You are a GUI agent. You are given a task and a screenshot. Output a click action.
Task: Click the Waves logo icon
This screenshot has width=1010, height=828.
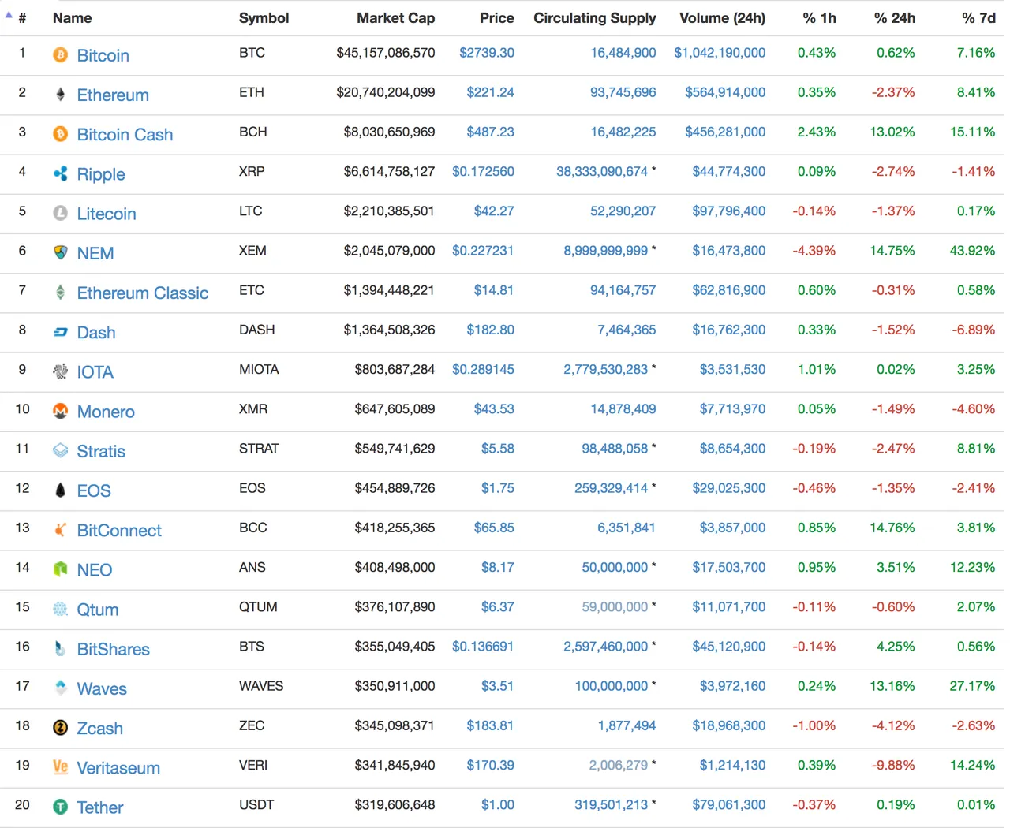pos(60,688)
